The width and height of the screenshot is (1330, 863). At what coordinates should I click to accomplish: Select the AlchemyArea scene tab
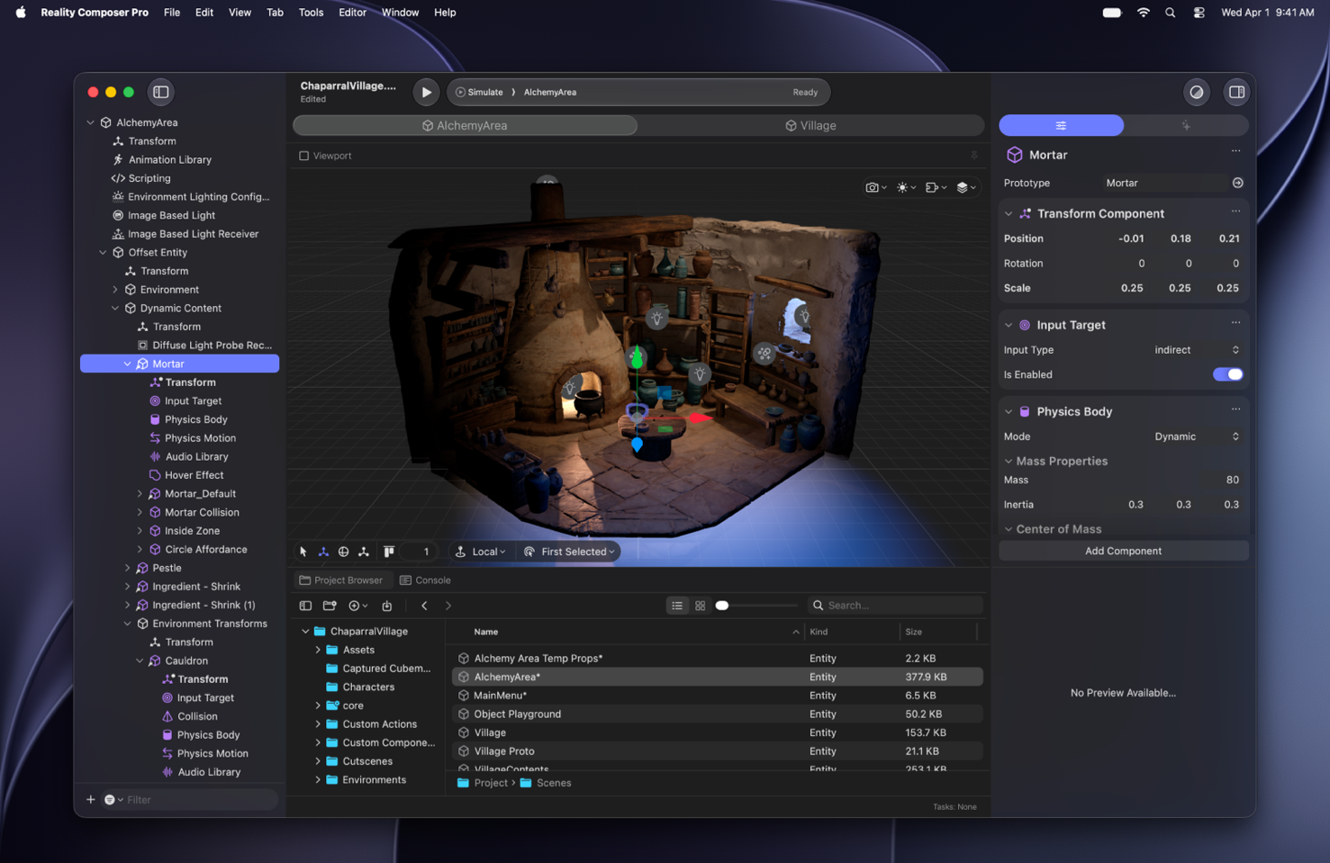pos(465,125)
